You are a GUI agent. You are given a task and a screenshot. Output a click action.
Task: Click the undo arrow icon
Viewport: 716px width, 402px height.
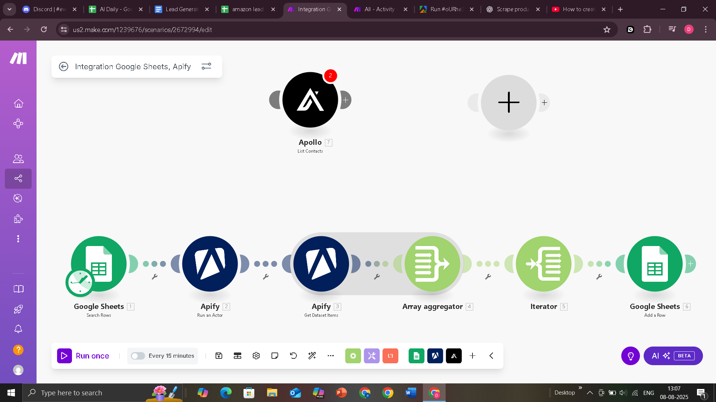[293, 356]
